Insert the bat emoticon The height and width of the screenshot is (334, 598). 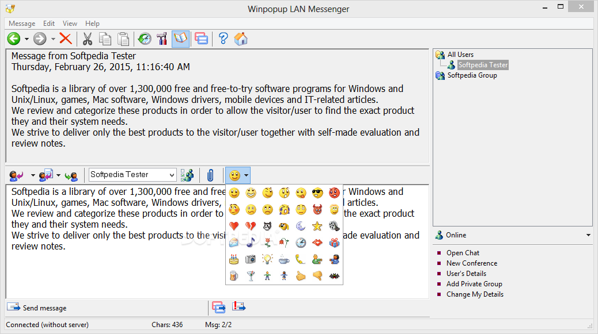pyautogui.click(x=334, y=275)
